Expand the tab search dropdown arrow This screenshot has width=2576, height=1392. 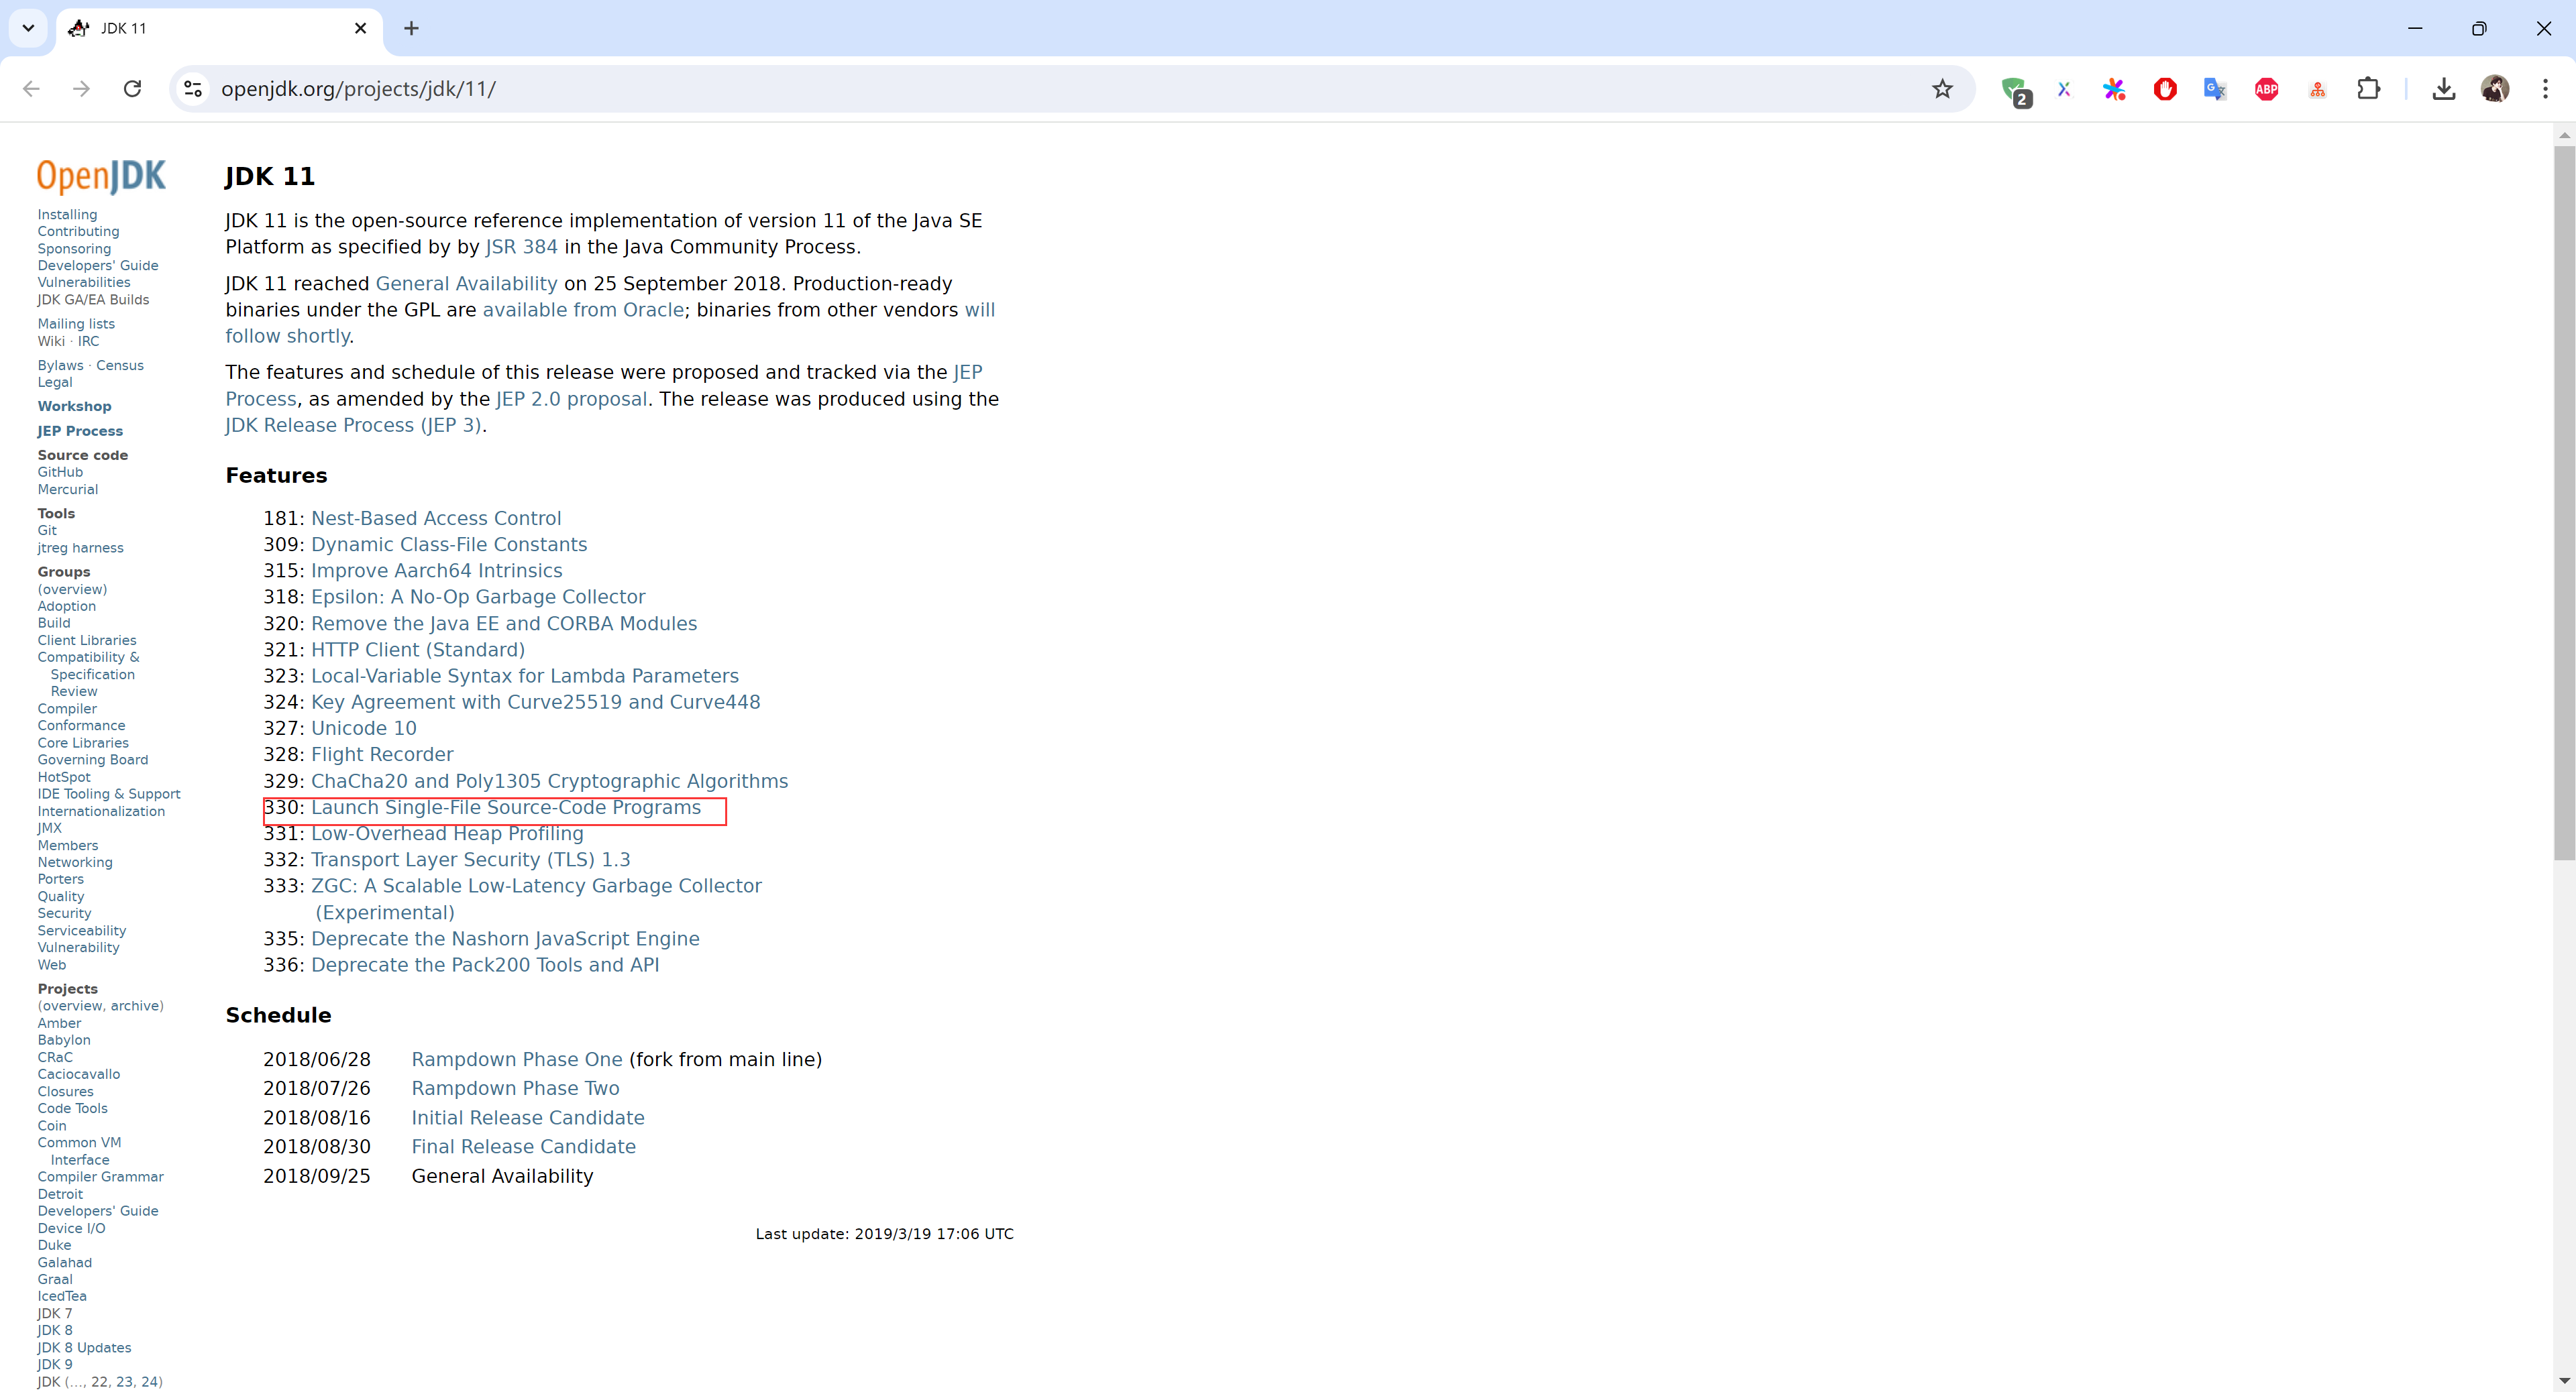28,28
